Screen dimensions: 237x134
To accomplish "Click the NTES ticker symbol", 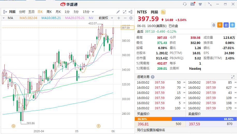I will (x=142, y=12).
